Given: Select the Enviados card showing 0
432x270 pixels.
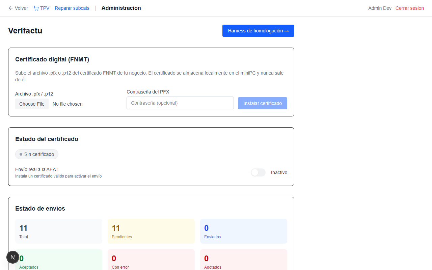Looking at the screenshot, I should coord(244,231).
